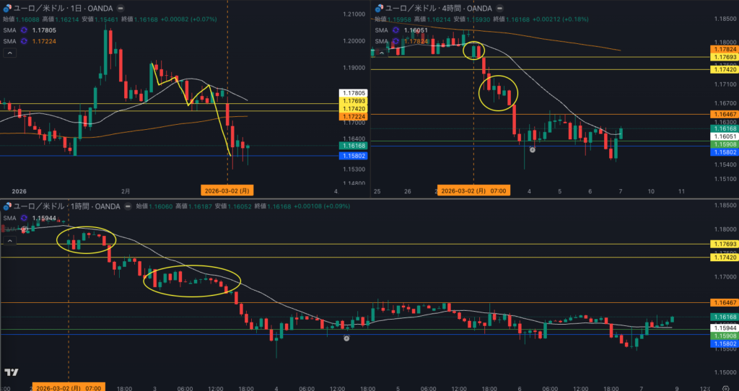The height and width of the screenshot is (391, 739).
Task: Click the alert clock icon on 1-hour chart
Action: pos(346,338)
